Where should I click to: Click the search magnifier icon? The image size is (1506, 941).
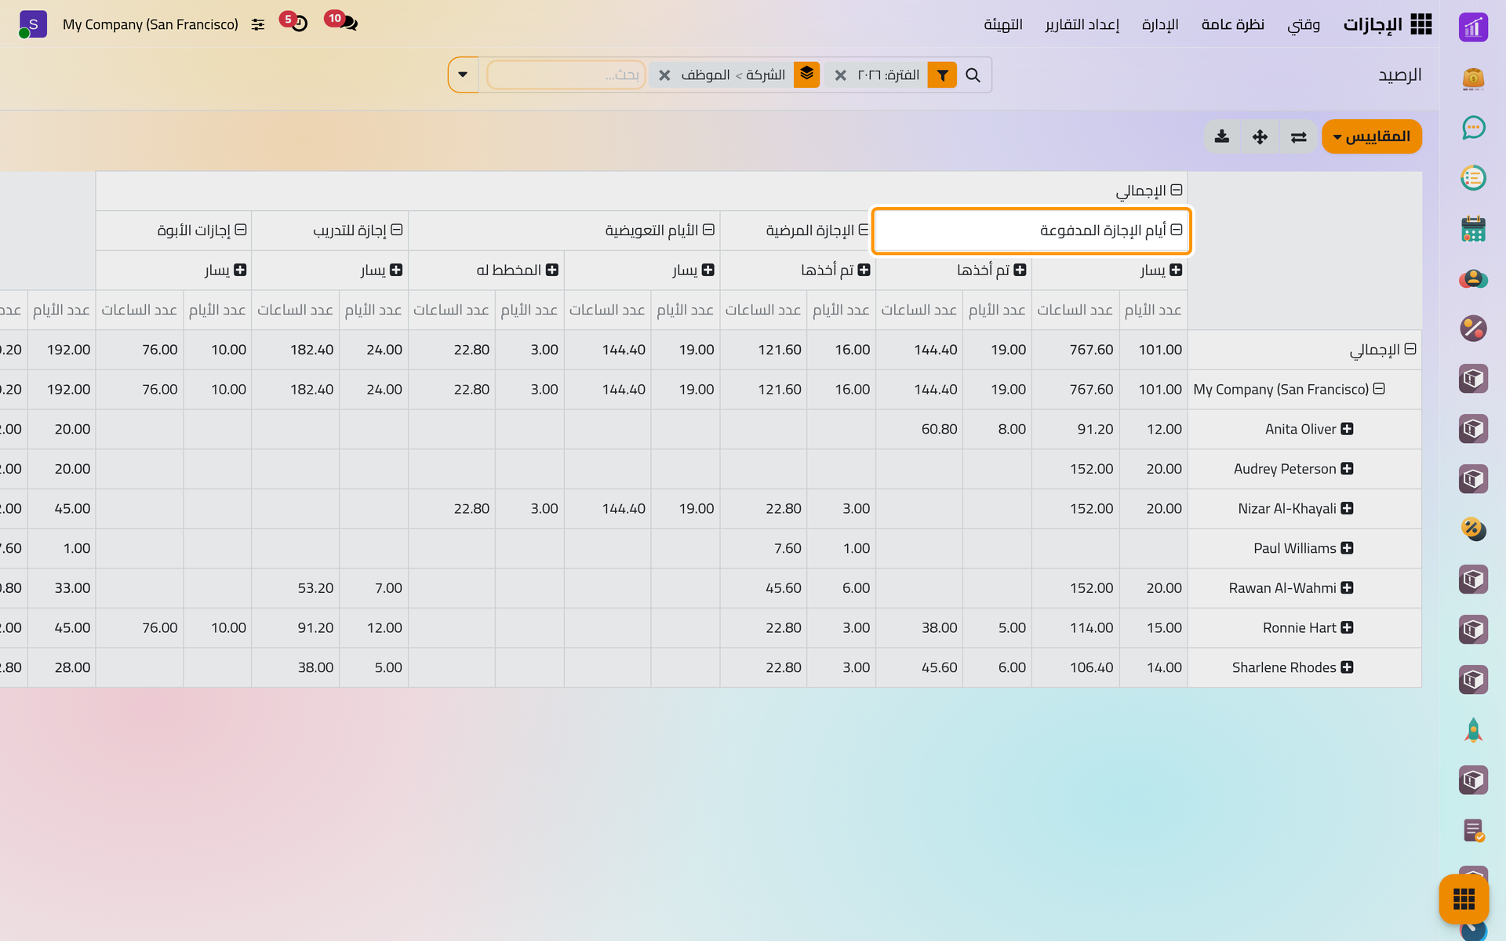(973, 75)
